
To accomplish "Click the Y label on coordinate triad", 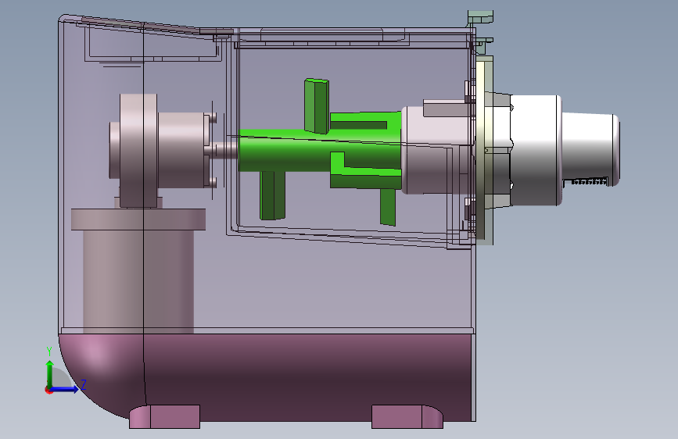I will tap(49, 352).
